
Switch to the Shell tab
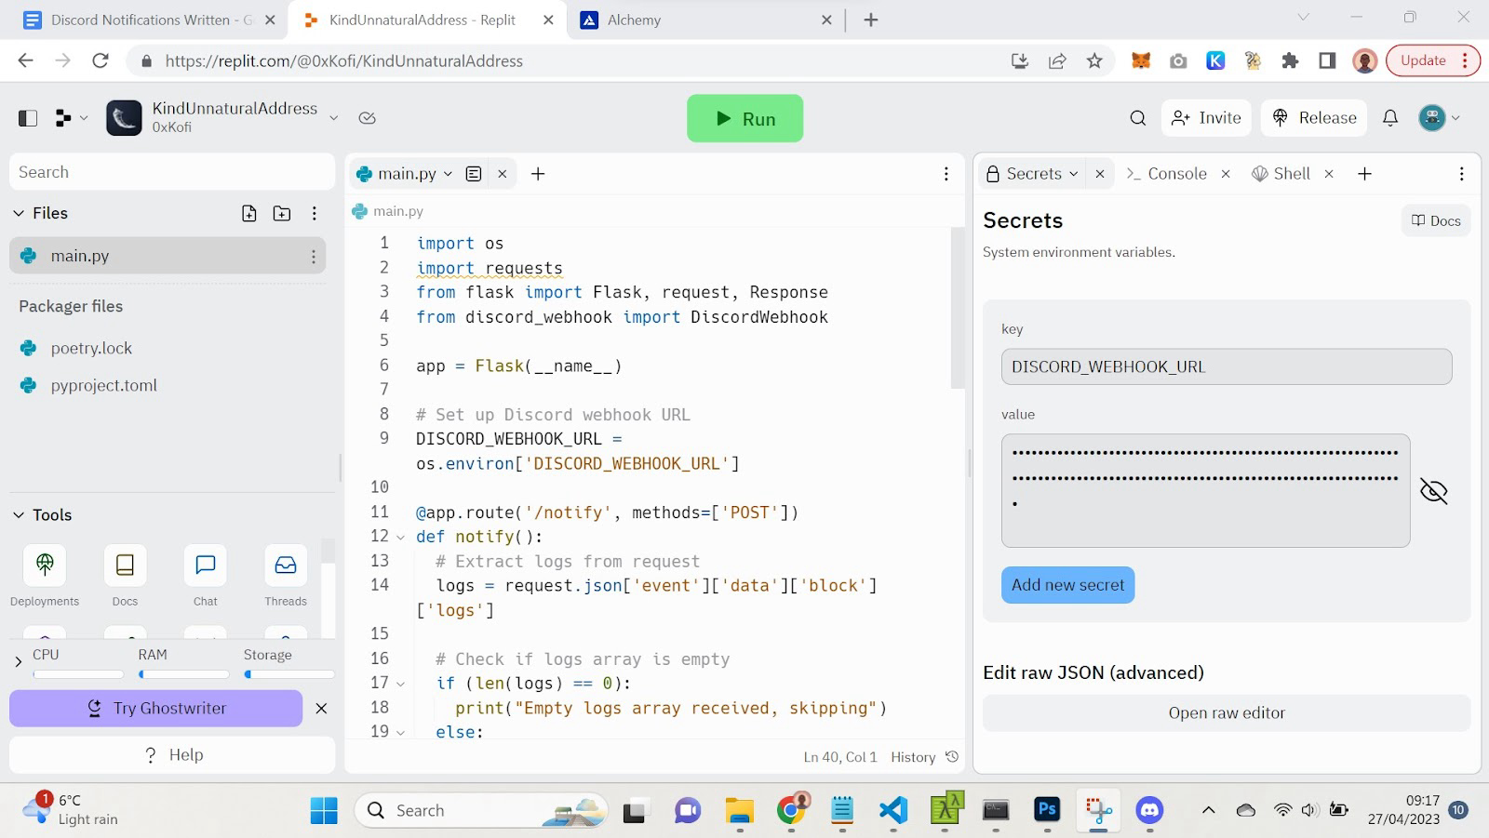tap(1290, 174)
